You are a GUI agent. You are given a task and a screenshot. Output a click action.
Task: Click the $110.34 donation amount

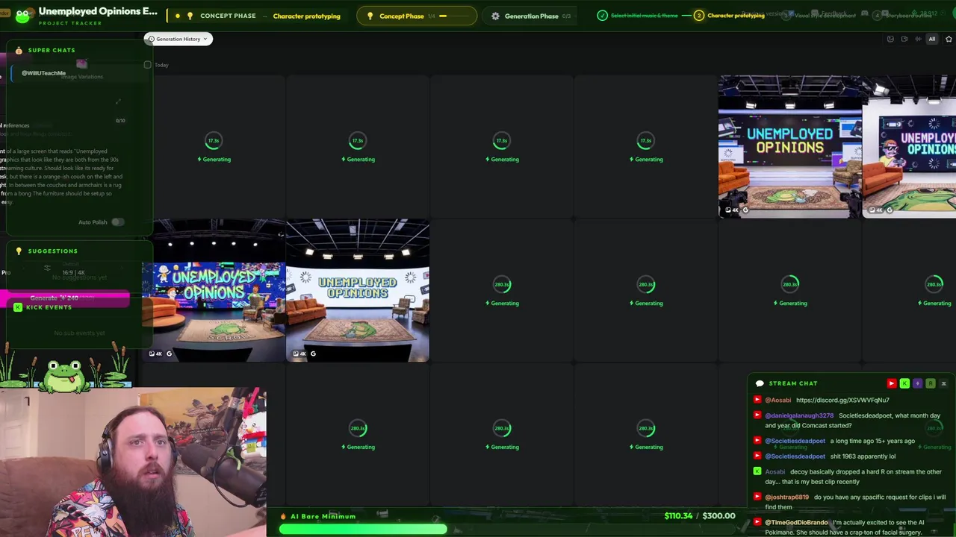(x=678, y=515)
